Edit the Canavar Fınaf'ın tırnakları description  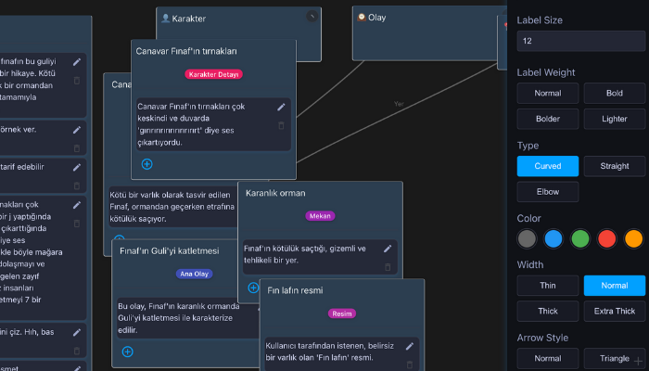281,108
